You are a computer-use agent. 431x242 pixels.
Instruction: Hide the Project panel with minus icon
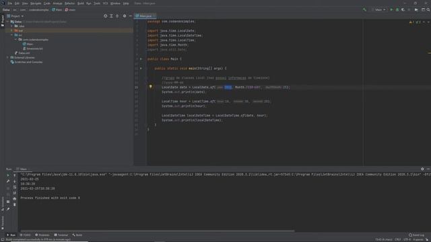(130, 16)
